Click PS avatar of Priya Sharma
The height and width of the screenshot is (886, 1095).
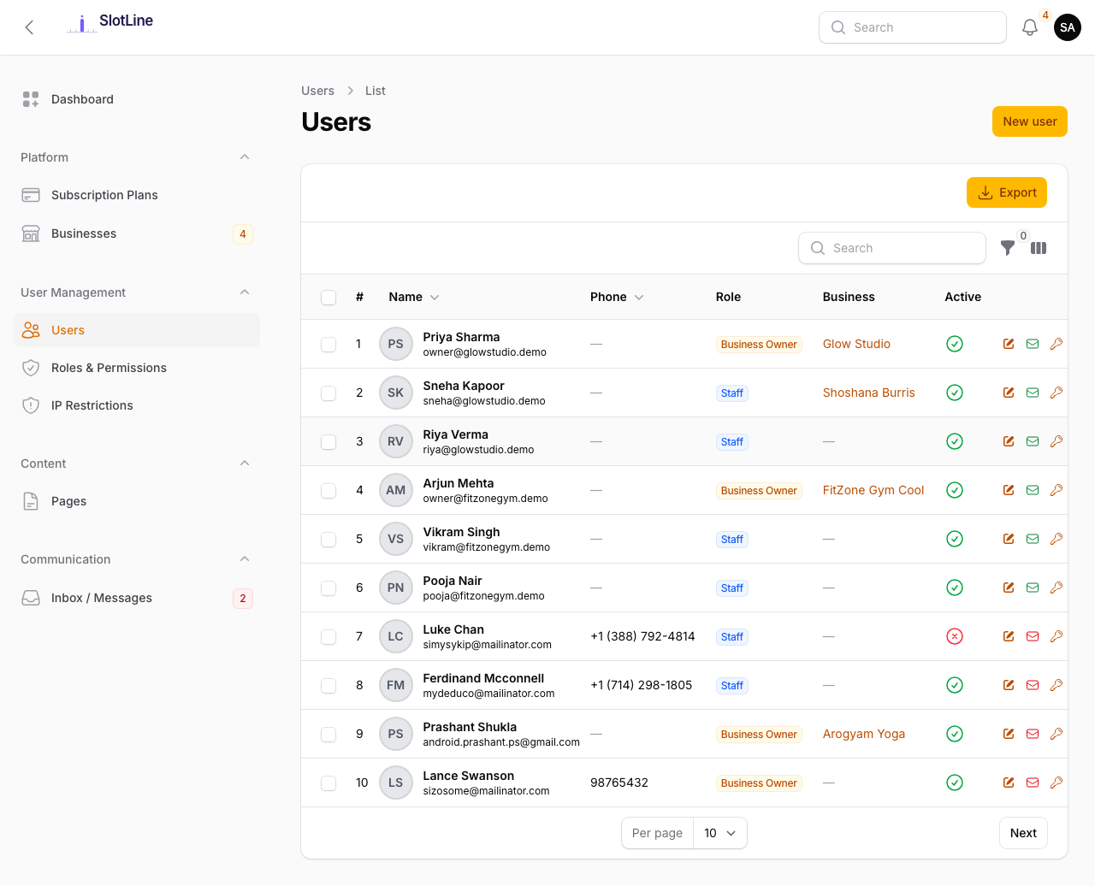pos(395,344)
